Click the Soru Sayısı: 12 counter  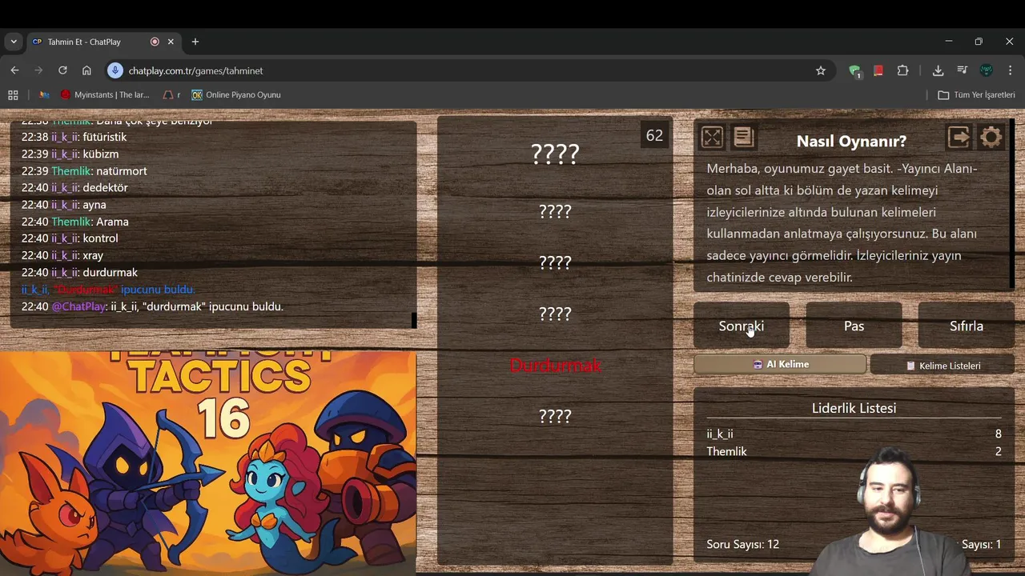(x=742, y=544)
